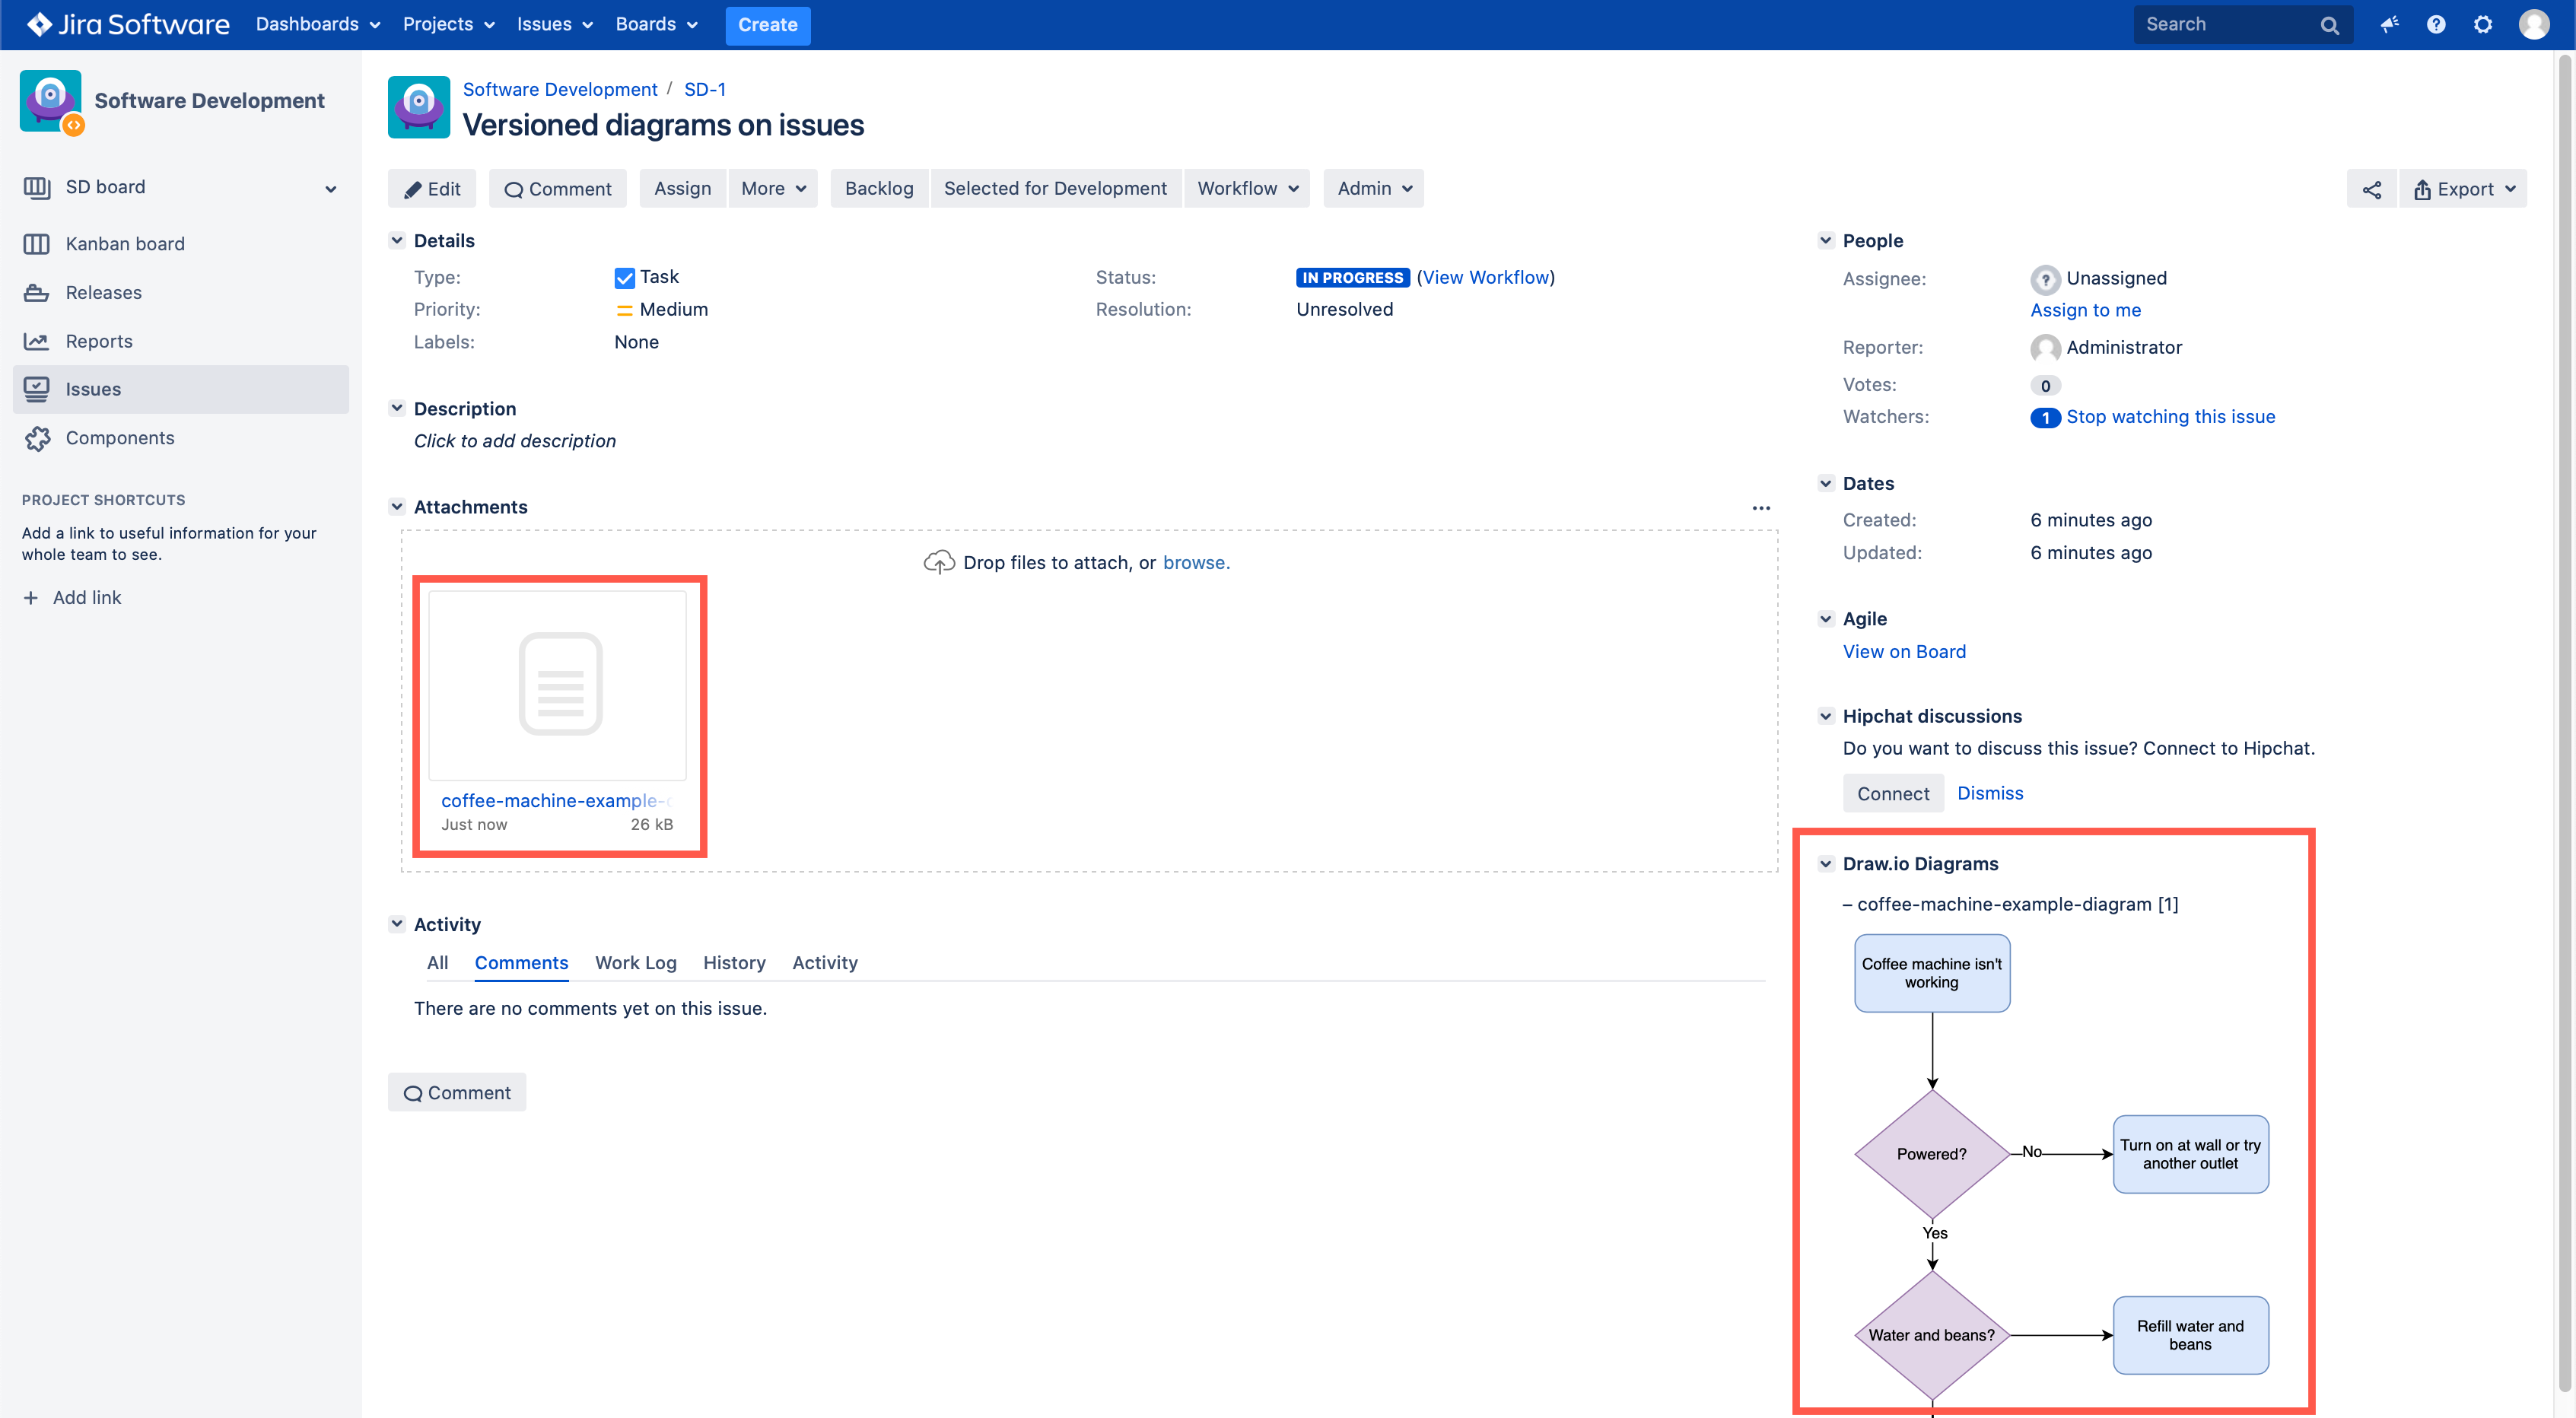
Task: Click the help question mark icon
Action: [2436, 24]
